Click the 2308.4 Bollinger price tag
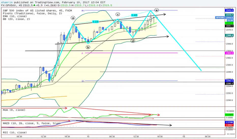Viewport: 237px width, 139px height. click(x=229, y=35)
